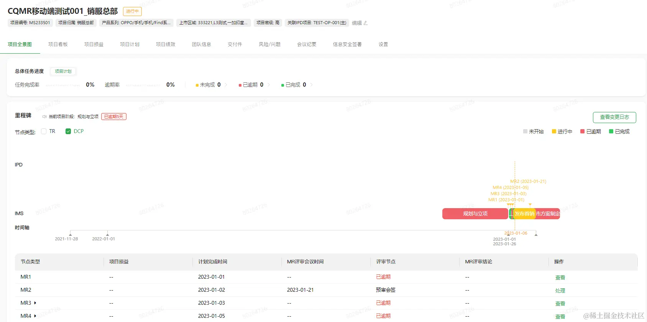Click the green 已完成 legend swatch

611,131
